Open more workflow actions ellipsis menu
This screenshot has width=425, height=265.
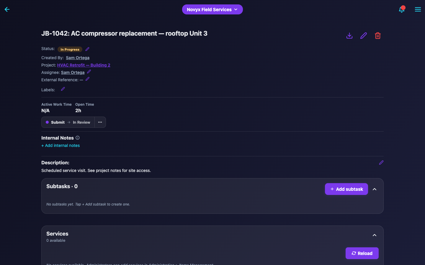pos(100,122)
